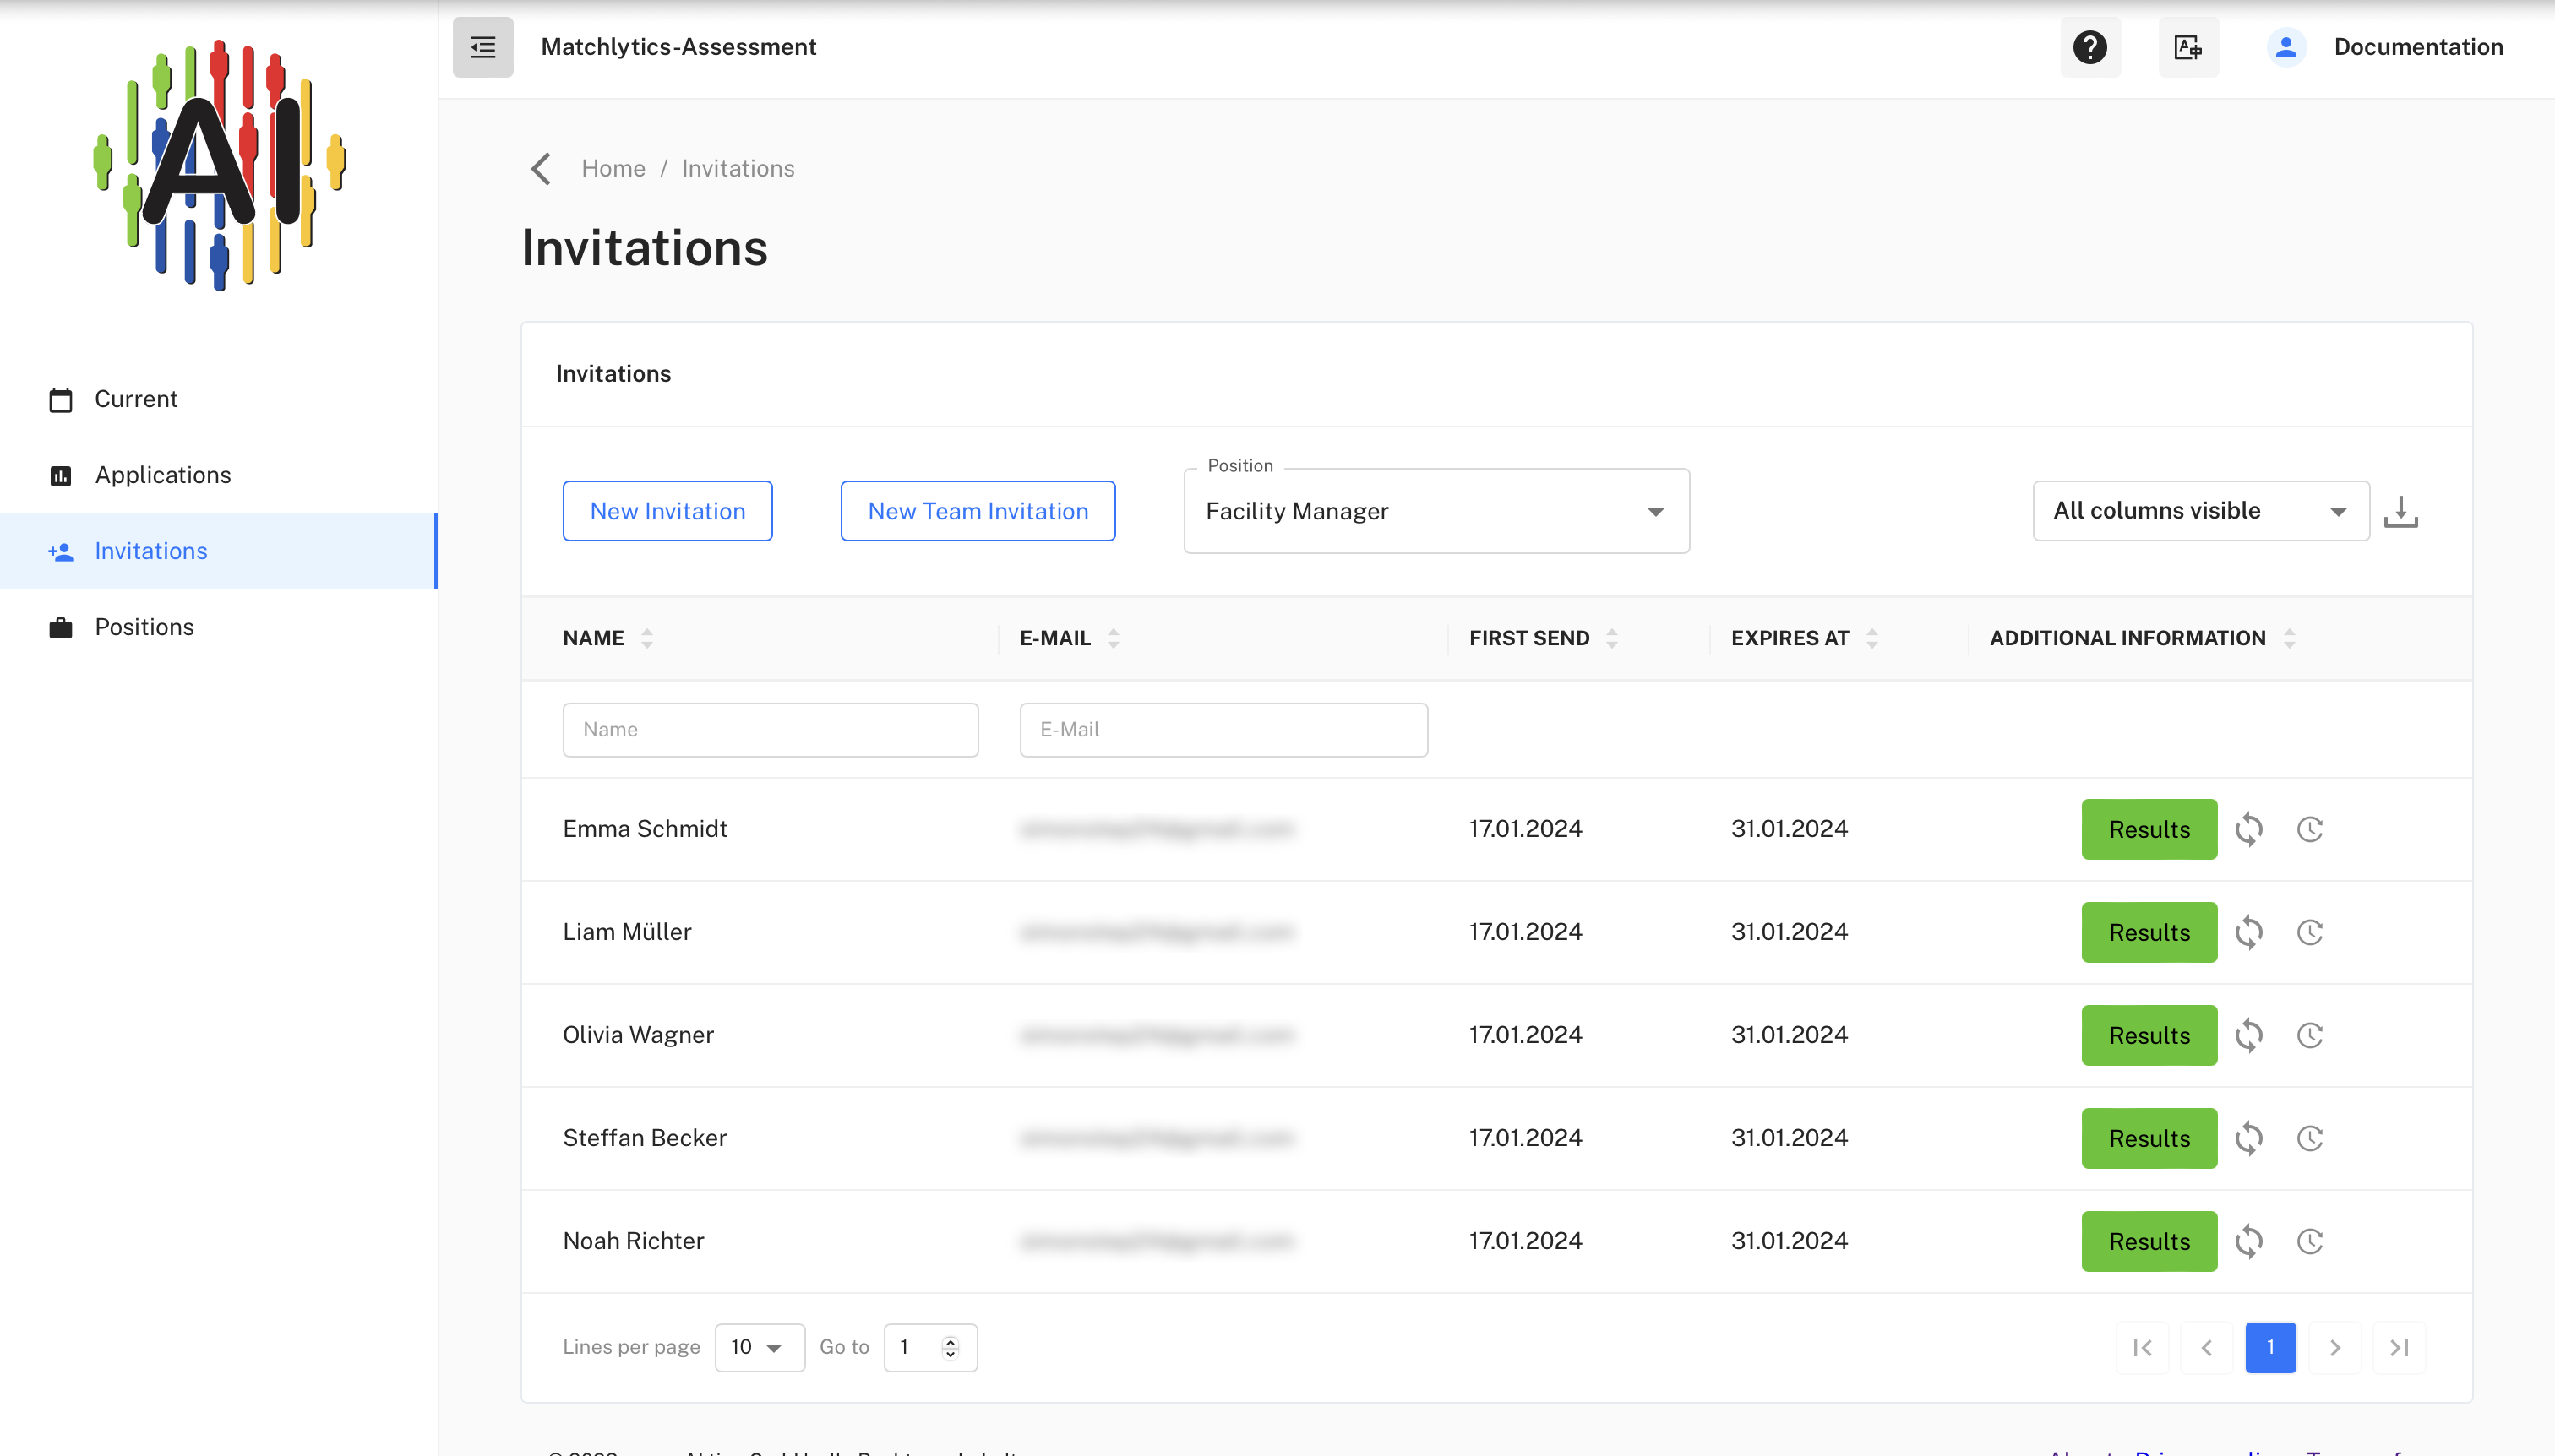Viewport: 2555px width, 1456px height.
Task: Open the Lines per page dropdown
Action: tap(760, 1347)
